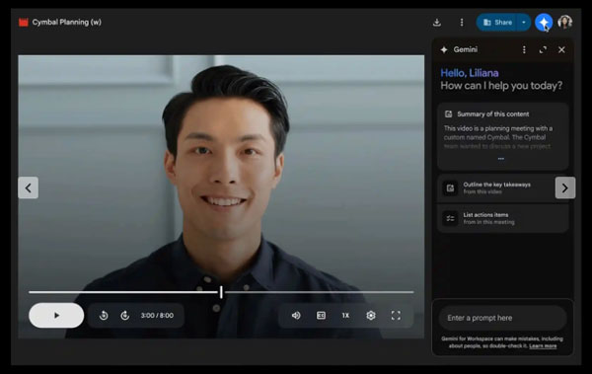592x374 pixels.
Task: Expand the summary via ellipsis indicator
Action: coord(501,159)
